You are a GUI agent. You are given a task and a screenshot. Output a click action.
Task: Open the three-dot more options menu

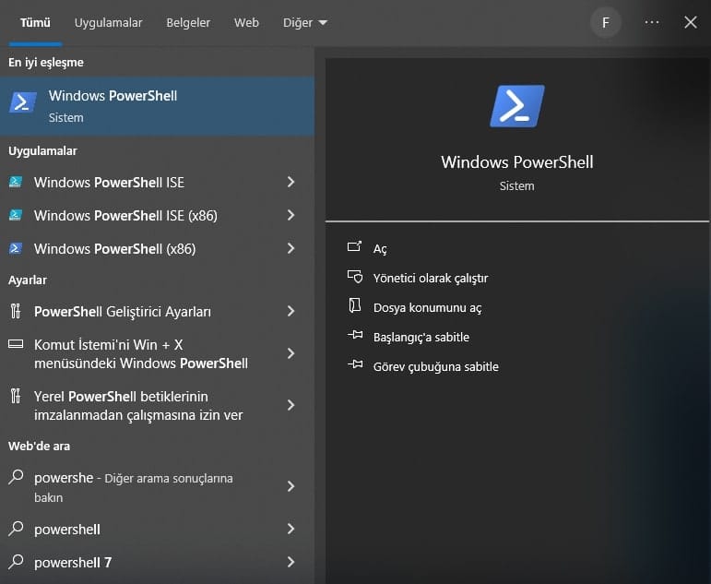652,23
